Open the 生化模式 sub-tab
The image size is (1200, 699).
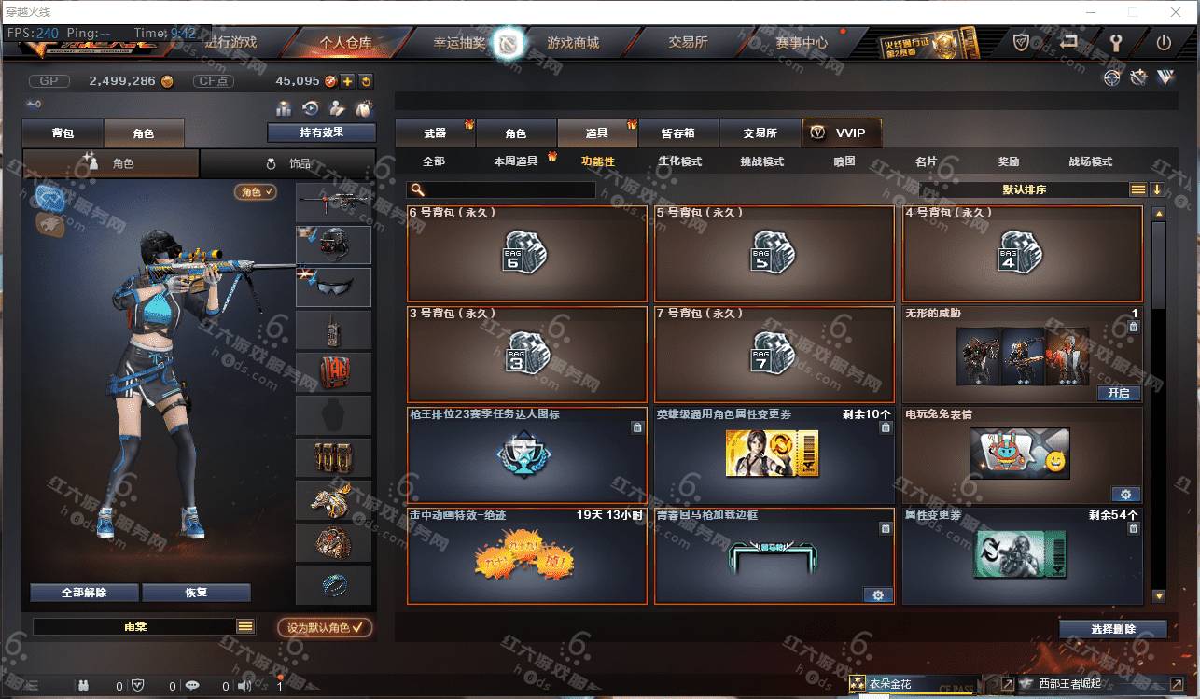tap(679, 161)
